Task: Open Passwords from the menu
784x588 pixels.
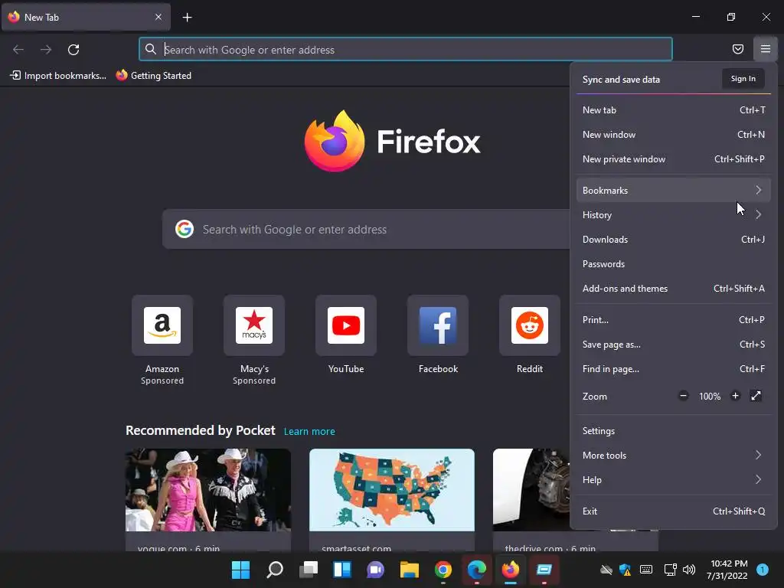Action: tap(674, 264)
